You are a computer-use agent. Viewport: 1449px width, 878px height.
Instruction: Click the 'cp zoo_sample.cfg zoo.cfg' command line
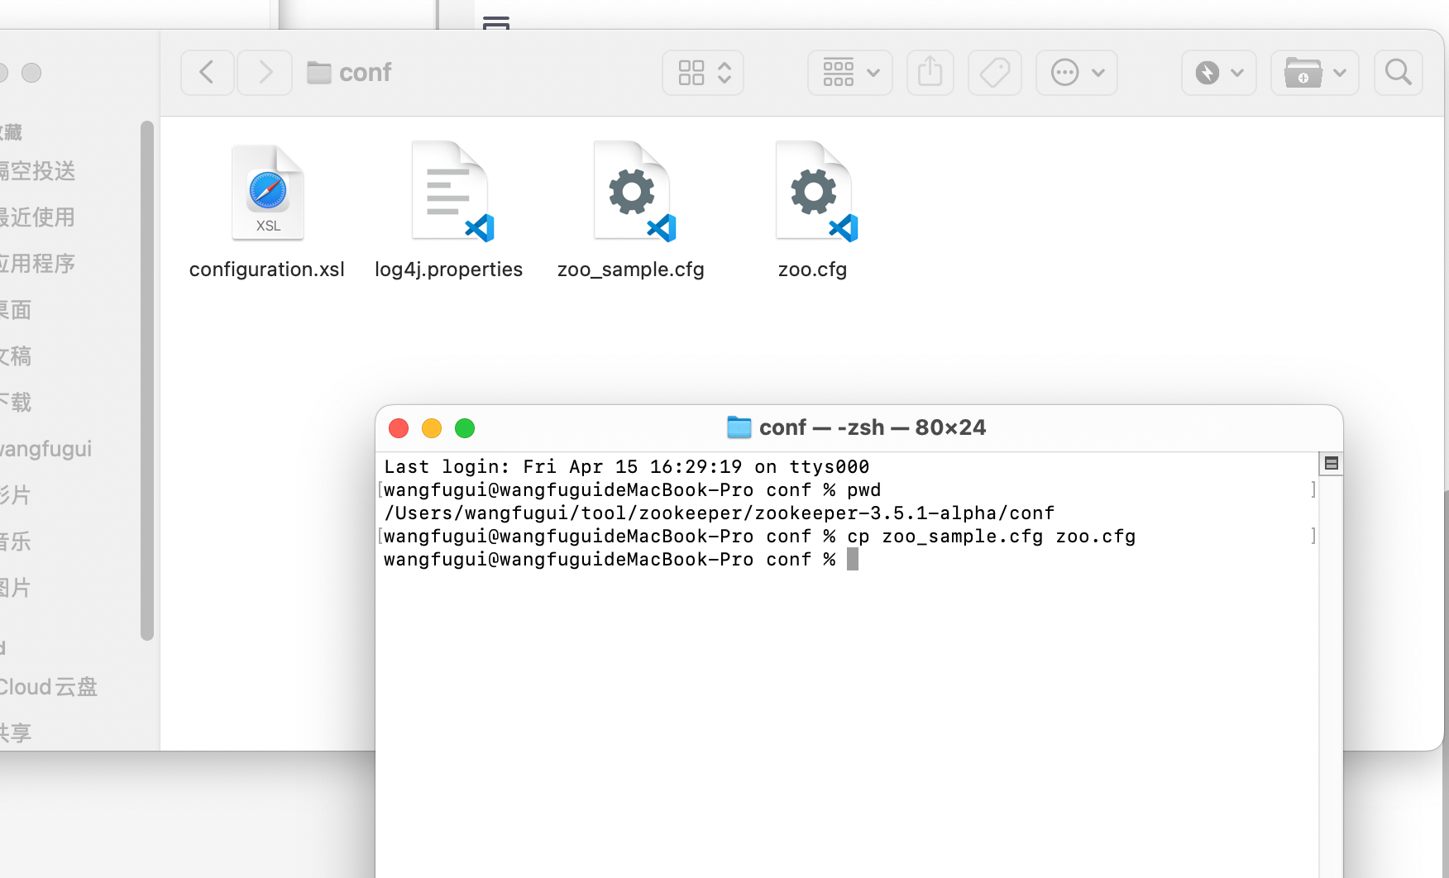tap(760, 537)
